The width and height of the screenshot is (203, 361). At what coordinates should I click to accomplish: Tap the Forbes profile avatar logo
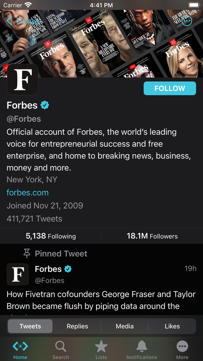[x=23, y=80]
